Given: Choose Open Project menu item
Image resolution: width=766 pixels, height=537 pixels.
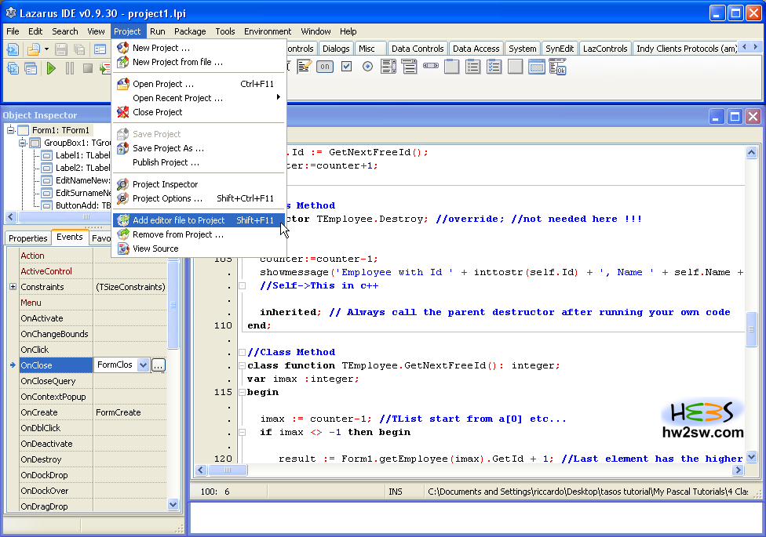Looking at the screenshot, I should click(199, 84).
